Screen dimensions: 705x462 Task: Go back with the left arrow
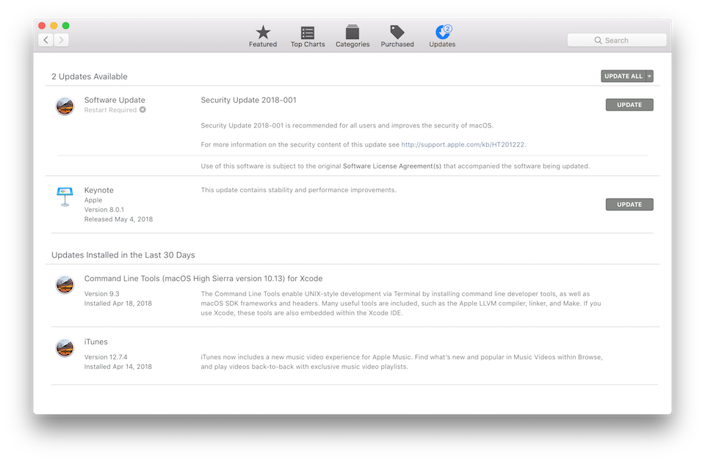click(46, 40)
